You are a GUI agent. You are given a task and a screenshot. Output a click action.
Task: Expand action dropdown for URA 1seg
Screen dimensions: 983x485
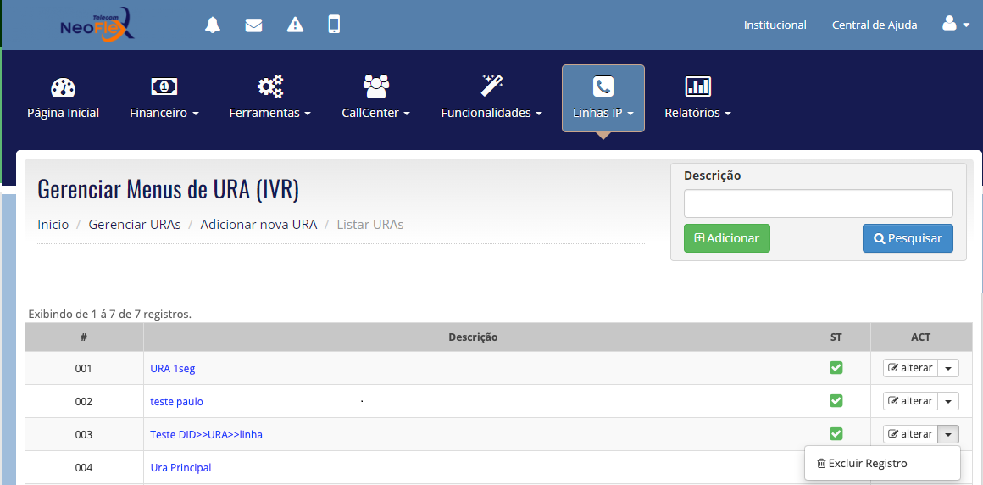pyautogui.click(x=948, y=368)
